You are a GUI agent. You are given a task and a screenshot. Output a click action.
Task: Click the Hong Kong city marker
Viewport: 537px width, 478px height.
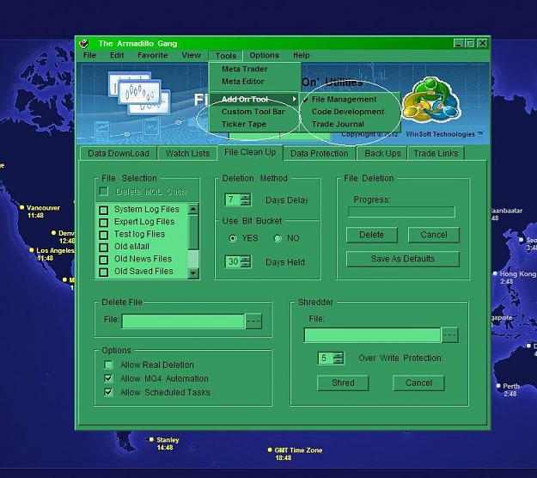[x=495, y=273]
